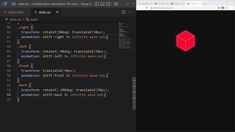The height and width of the screenshot is (132, 235).
Task: Click rotateY(-180deg) on line 53
Action: (58, 90)
